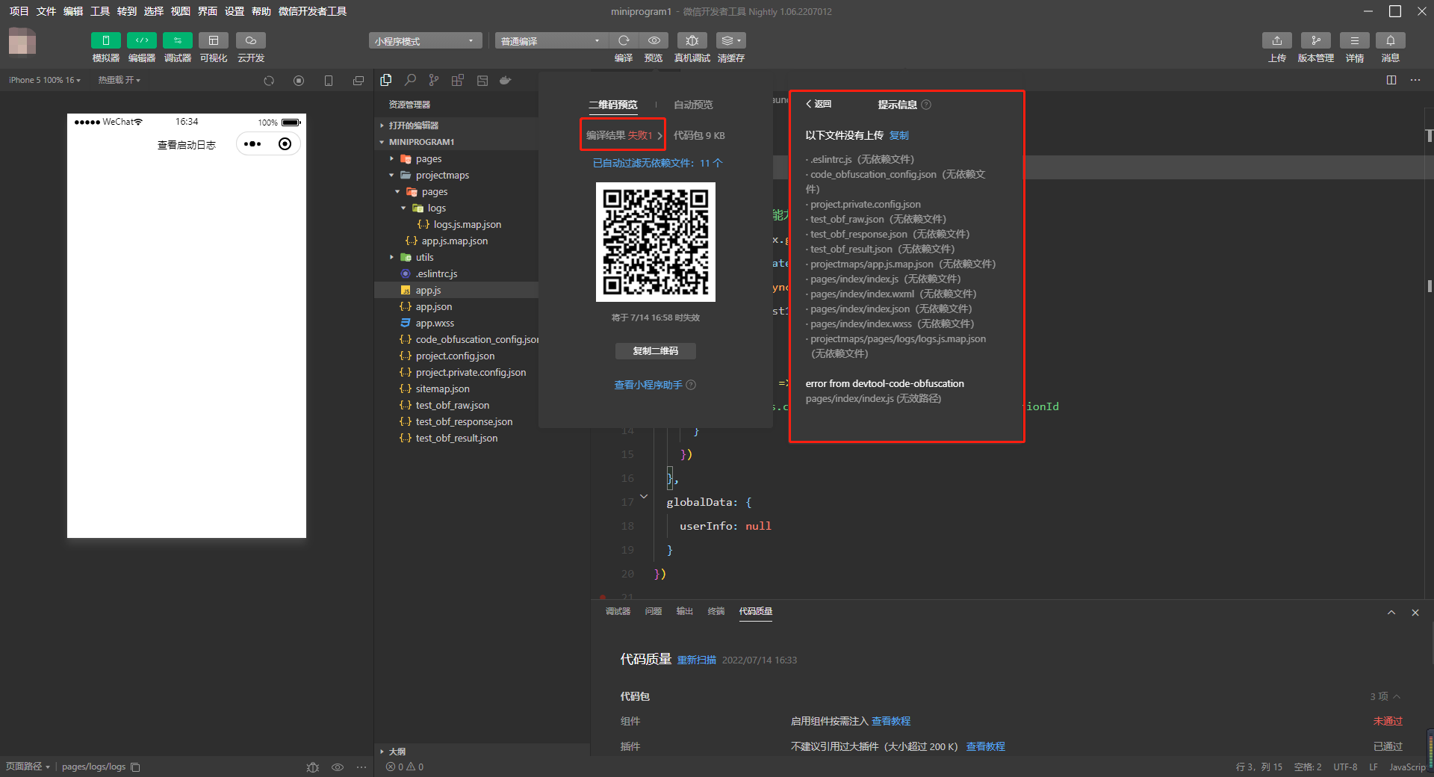
Task: Open the 编译结果 失败1 details
Action: pos(624,135)
